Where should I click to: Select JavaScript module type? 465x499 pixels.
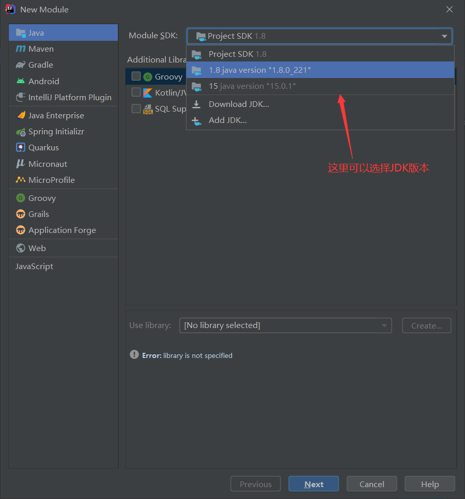tap(35, 266)
